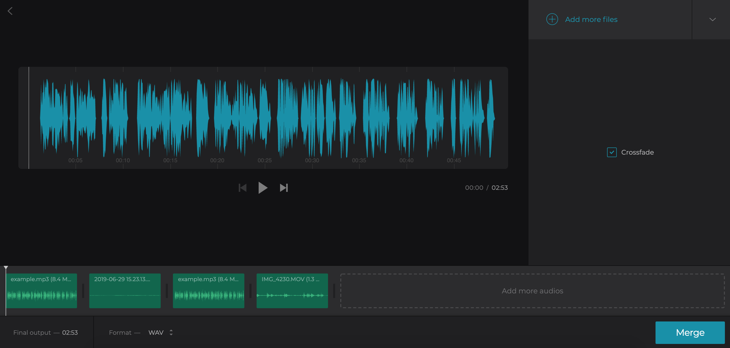Screen dimensions: 730x348
Task: Skip to the previous track
Action: click(x=242, y=187)
